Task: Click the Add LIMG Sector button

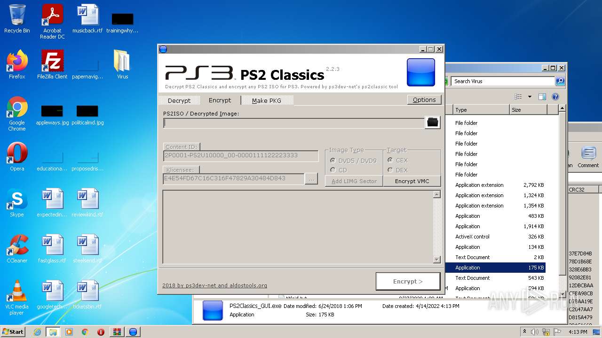Action: (x=354, y=181)
